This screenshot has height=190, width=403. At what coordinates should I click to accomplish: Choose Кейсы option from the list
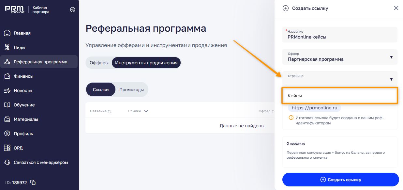[x=339, y=96]
